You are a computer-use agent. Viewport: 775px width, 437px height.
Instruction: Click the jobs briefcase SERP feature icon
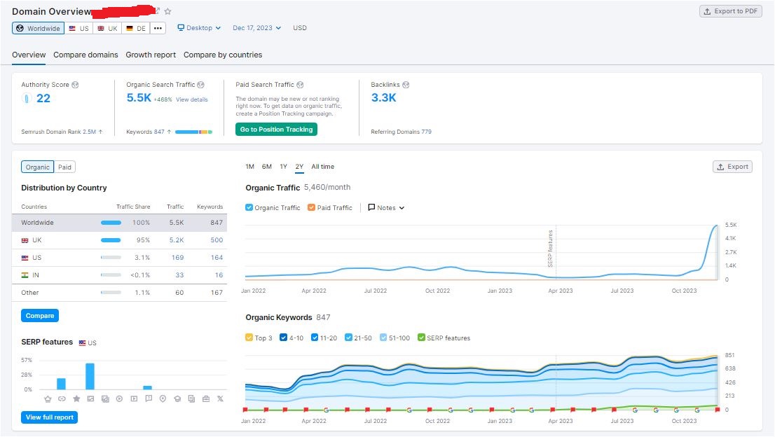(x=205, y=398)
